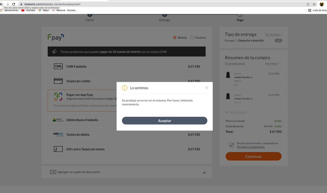Click the Fpay logo
This screenshot has height=193, width=327.
56,37
